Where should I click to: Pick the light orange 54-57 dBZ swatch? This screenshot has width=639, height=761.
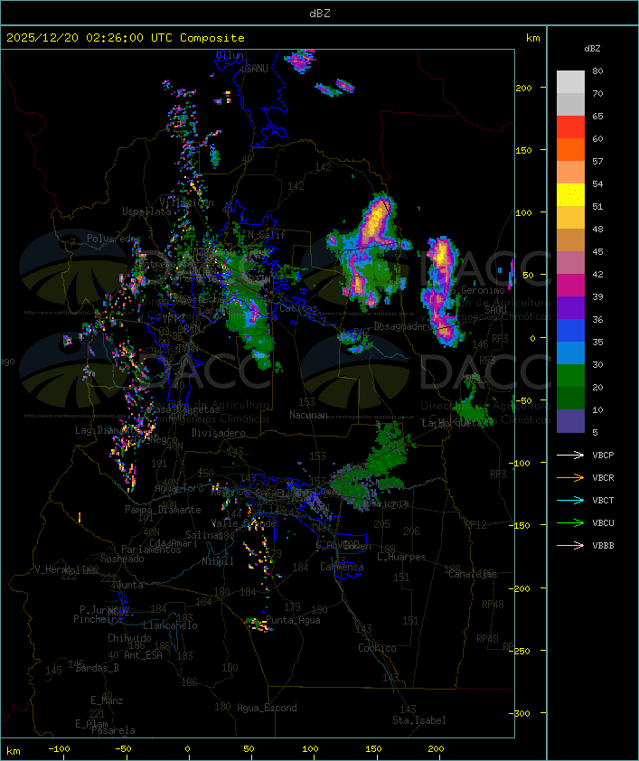(x=570, y=173)
